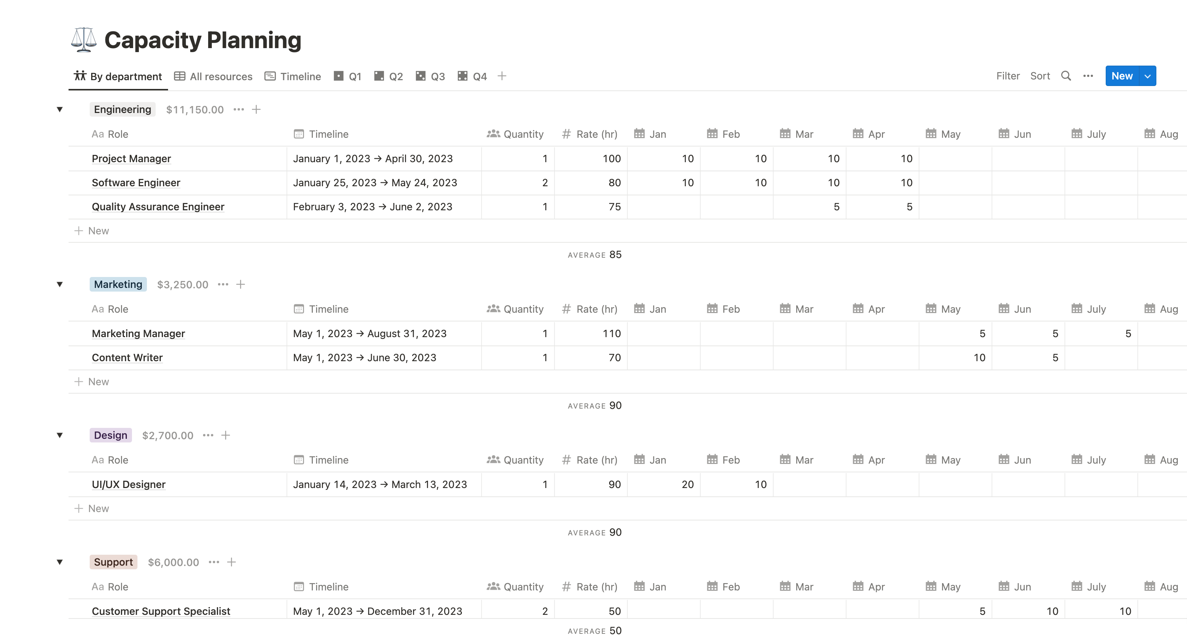Click the plus icon to add a new view
Image resolution: width=1187 pixels, height=640 pixels.
[502, 75]
